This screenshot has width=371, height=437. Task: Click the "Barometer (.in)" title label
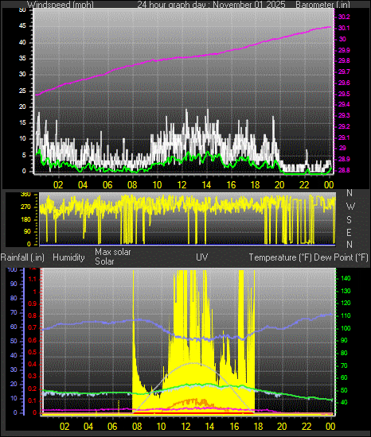(322, 5)
